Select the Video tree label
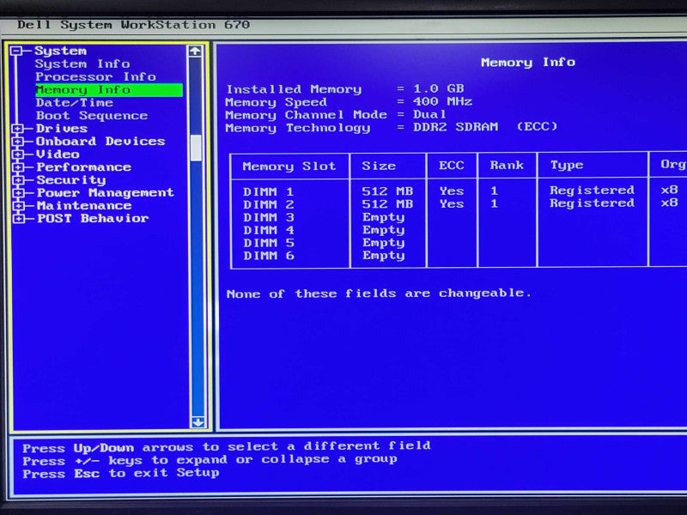Viewport: 687px width, 515px height. (58, 154)
